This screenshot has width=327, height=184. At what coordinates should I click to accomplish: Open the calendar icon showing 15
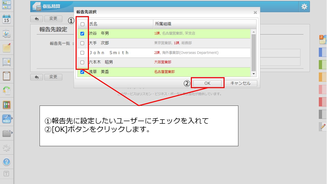[6, 19]
